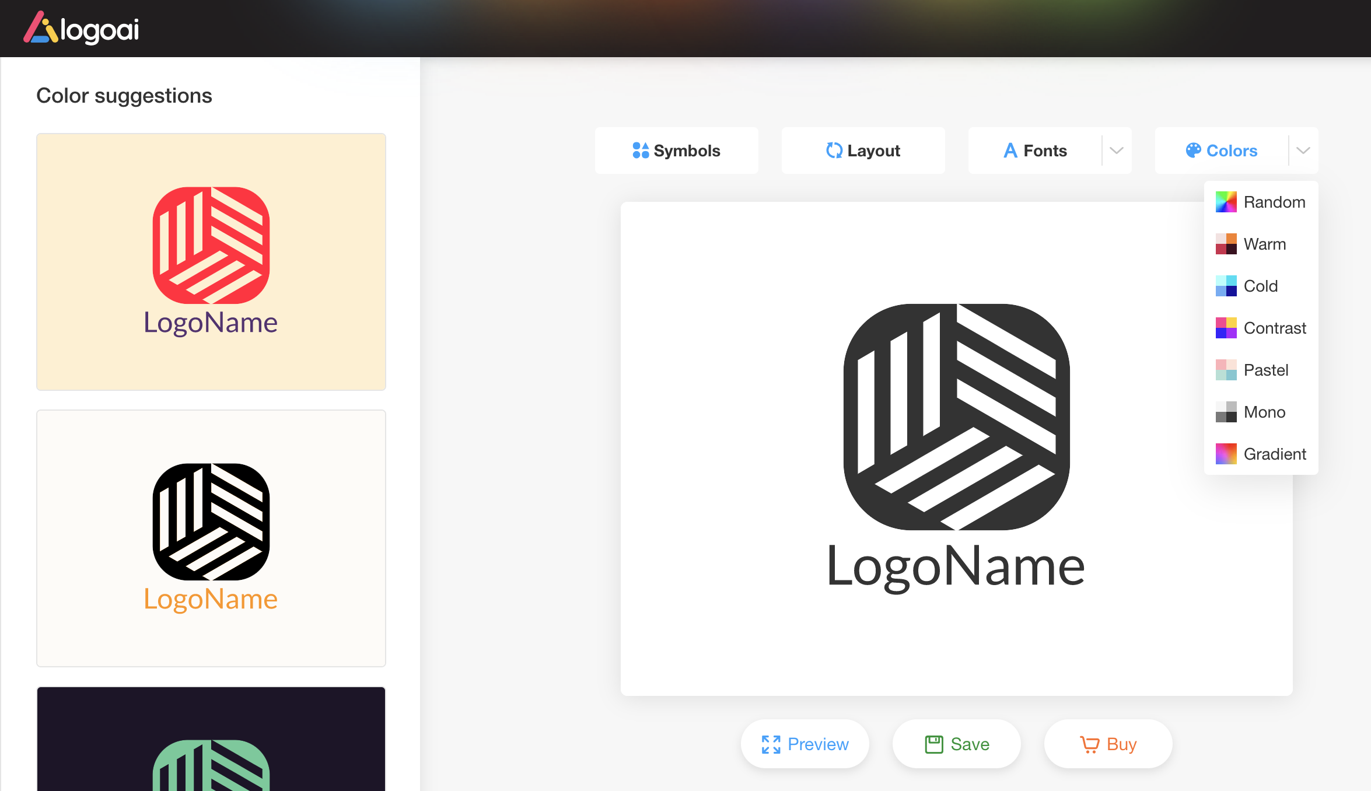Expand the Fonts dropdown chevron
The width and height of the screenshot is (1371, 791).
click(x=1116, y=150)
